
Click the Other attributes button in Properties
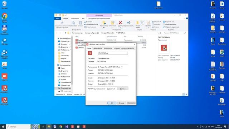tap(122, 89)
